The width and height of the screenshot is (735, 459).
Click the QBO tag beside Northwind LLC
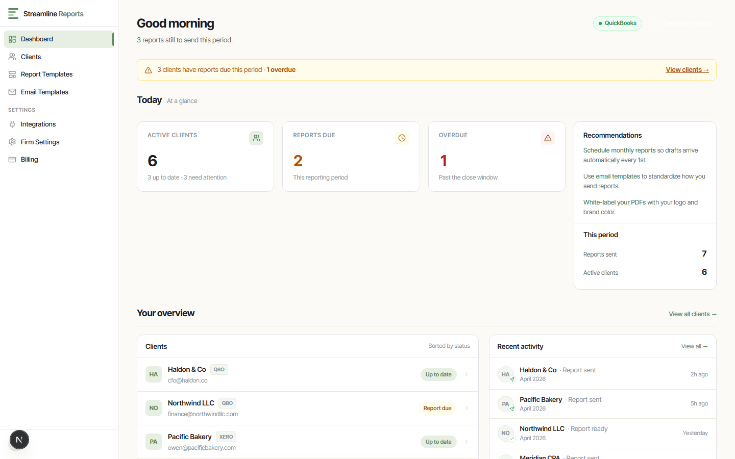[227, 403]
